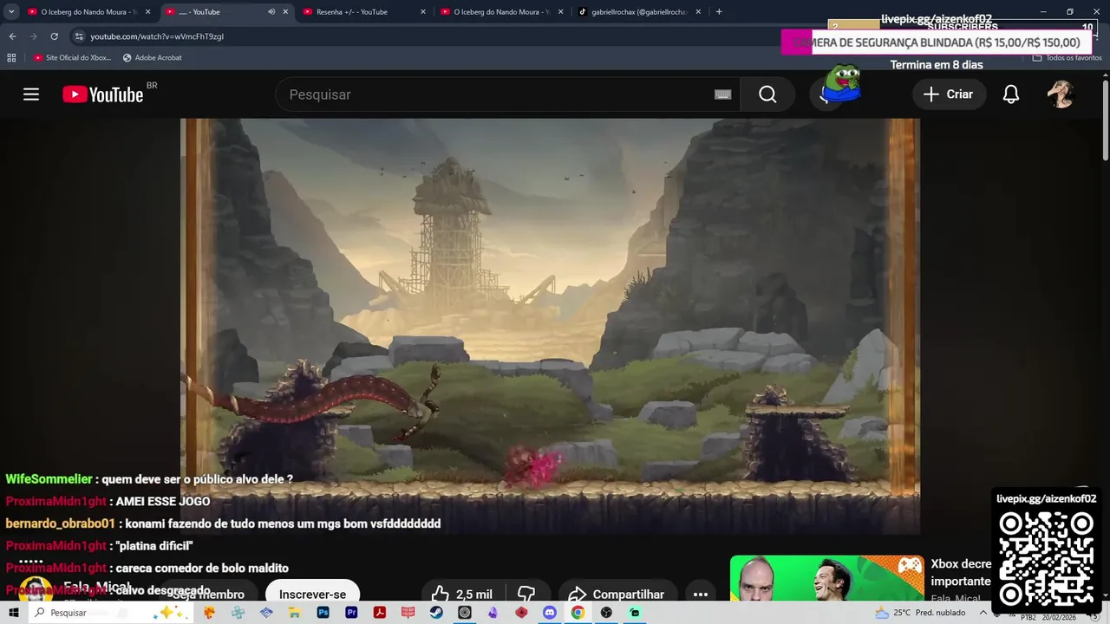Open Adobe Acrobat bookmark
The image size is (1110, 624).
[153, 57]
